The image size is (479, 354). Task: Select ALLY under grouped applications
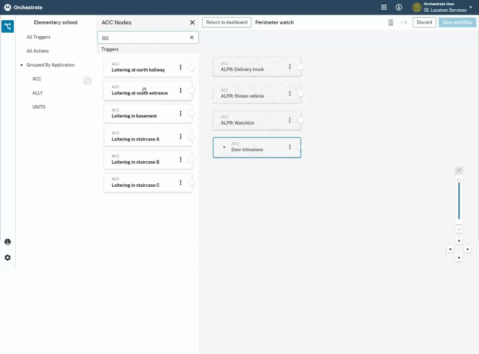[x=37, y=93]
